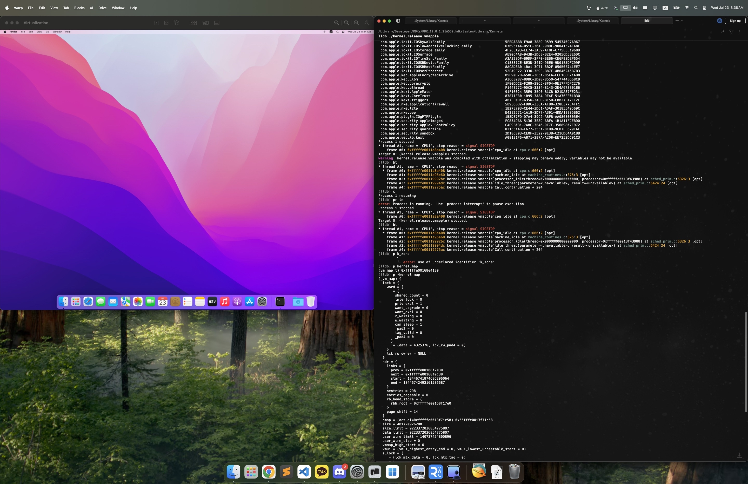Open the Blocks menu in menu bar
The width and height of the screenshot is (748, 484).
(x=79, y=8)
